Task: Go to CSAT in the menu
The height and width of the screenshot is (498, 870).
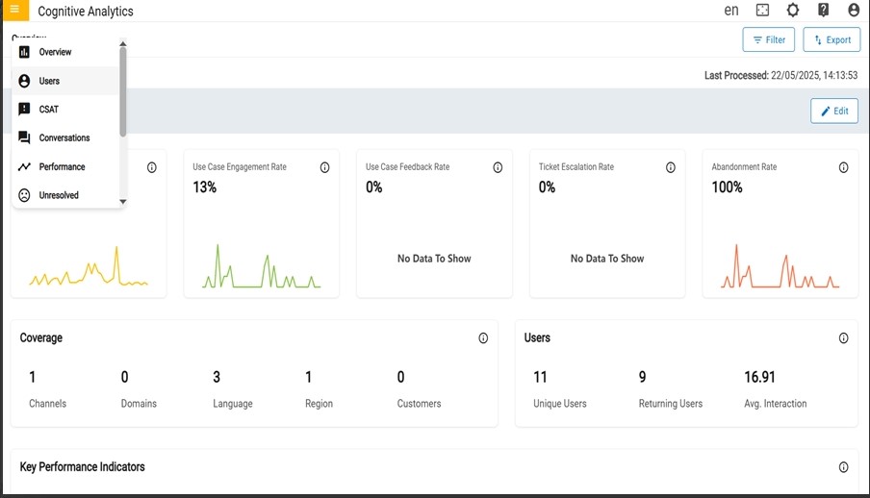Action: click(48, 110)
